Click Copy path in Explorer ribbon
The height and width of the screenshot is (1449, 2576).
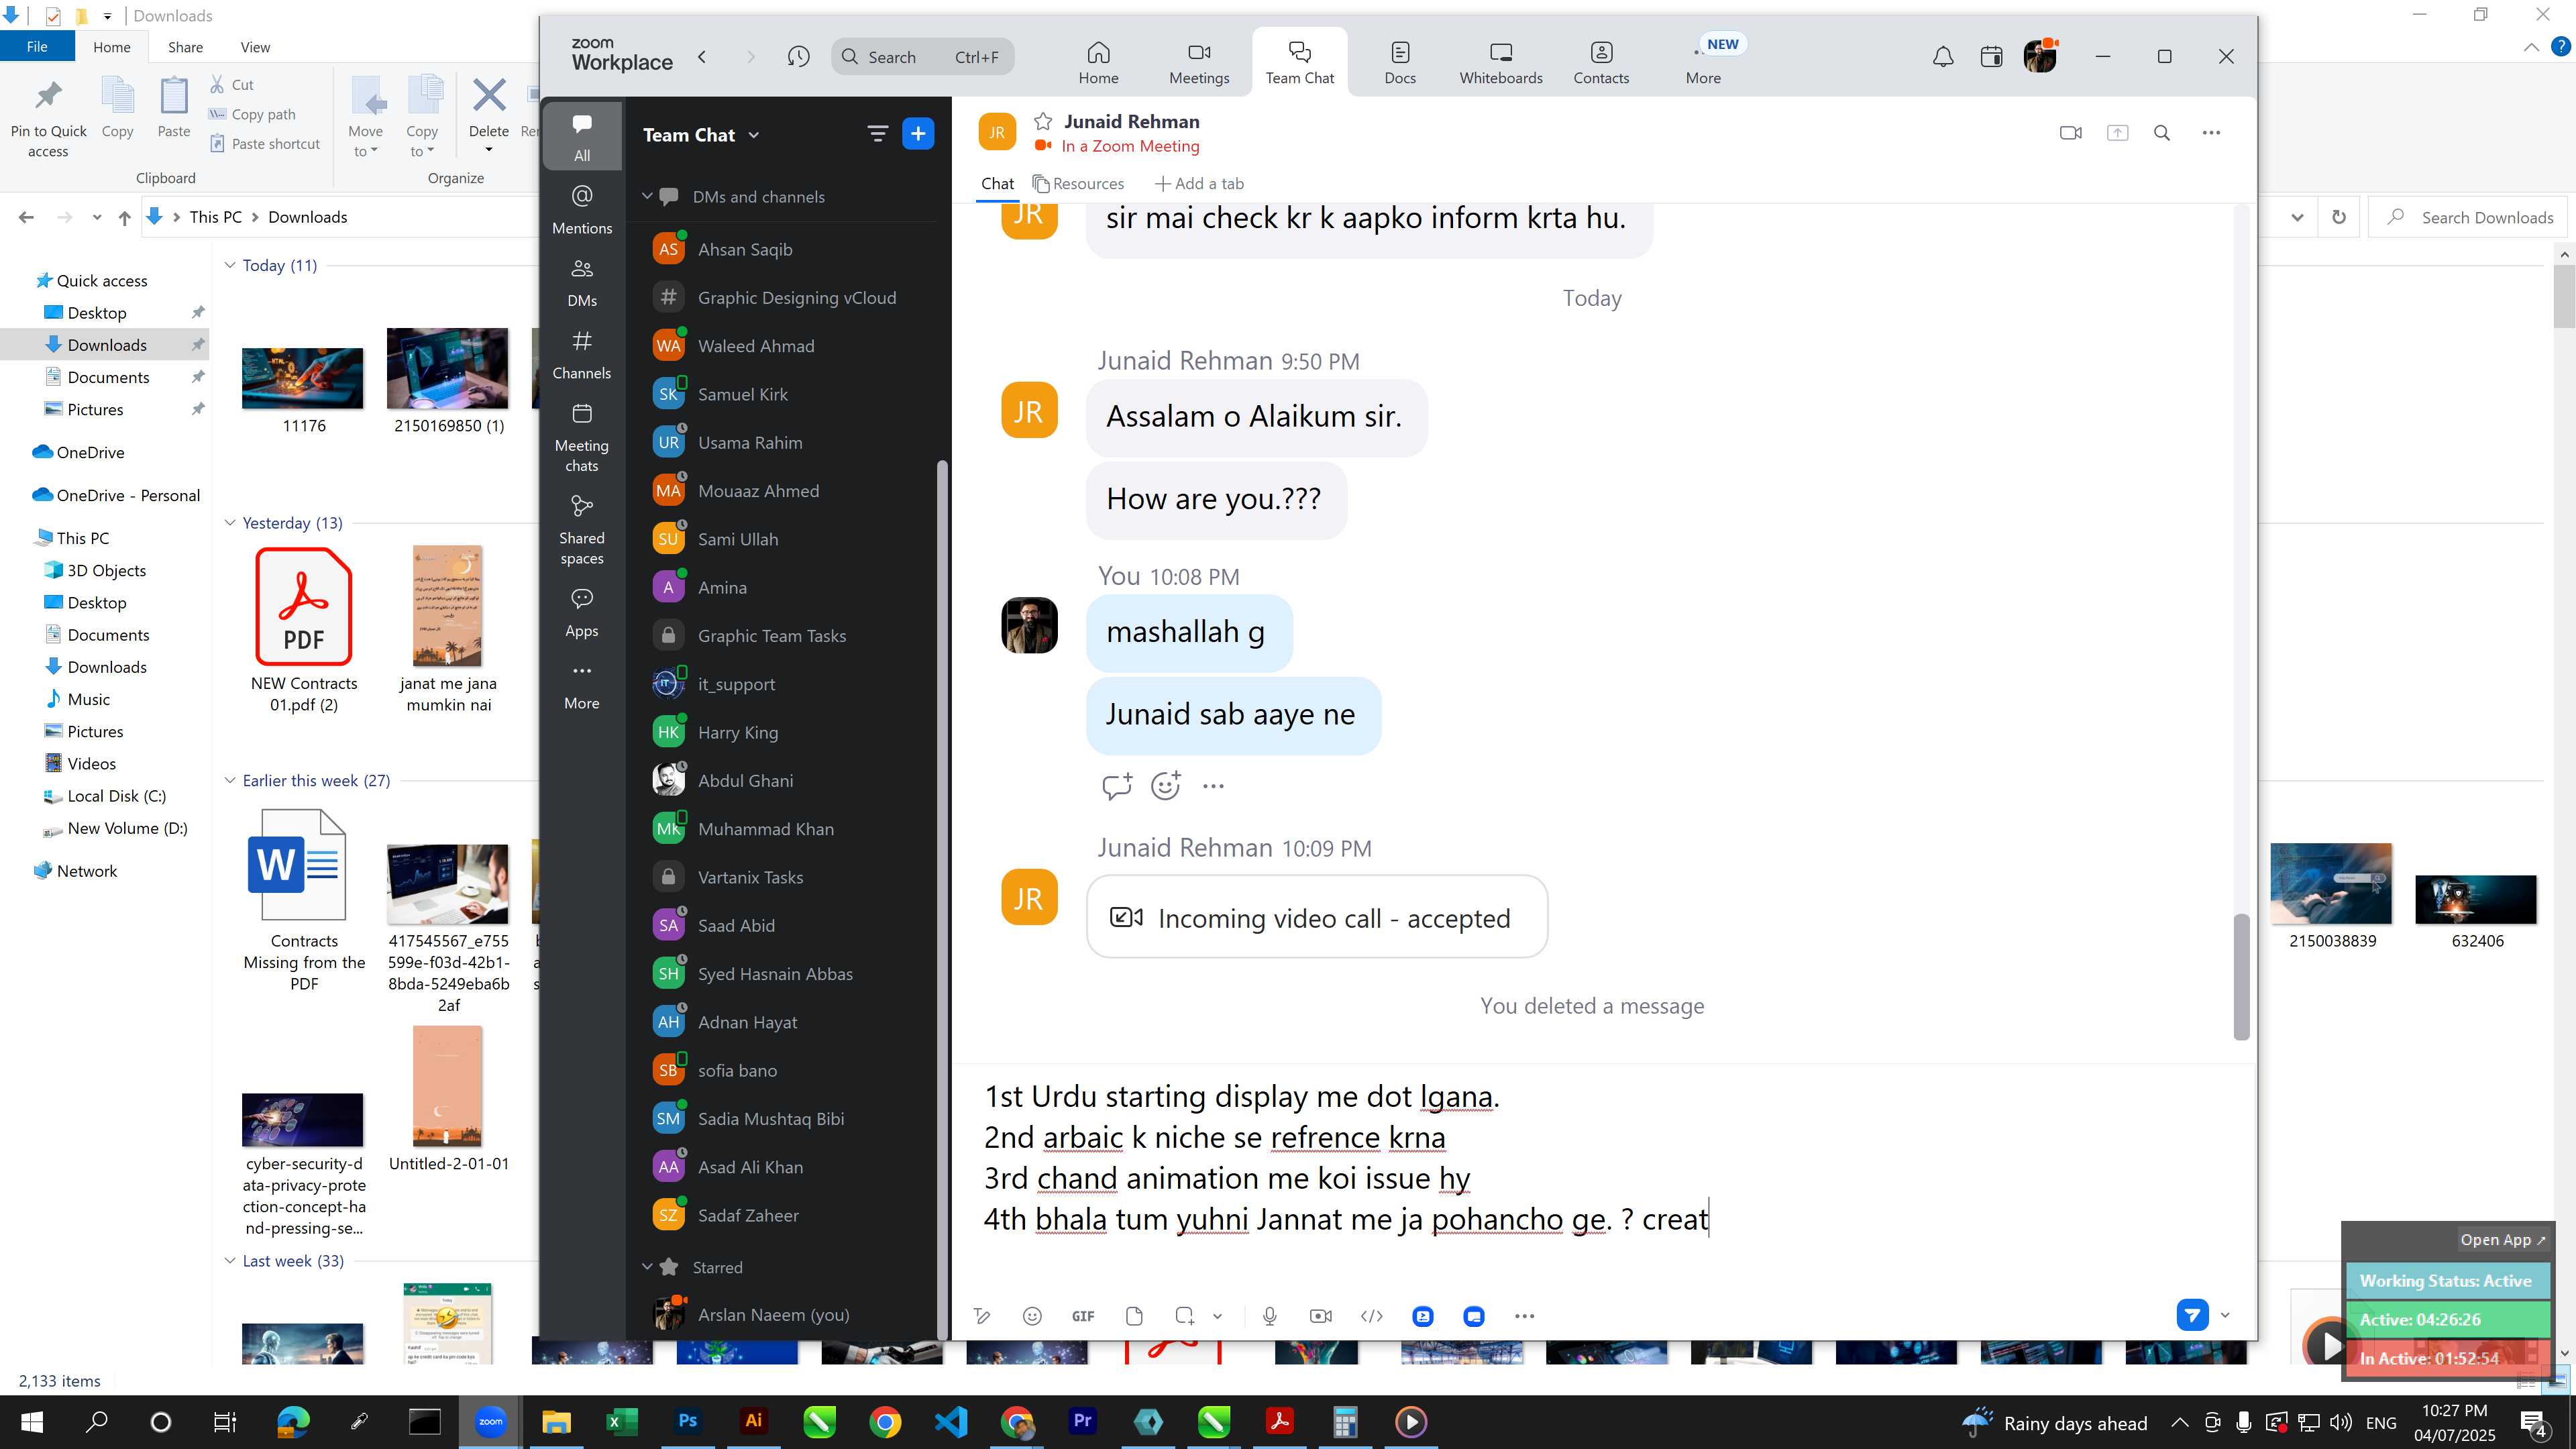coord(252,115)
